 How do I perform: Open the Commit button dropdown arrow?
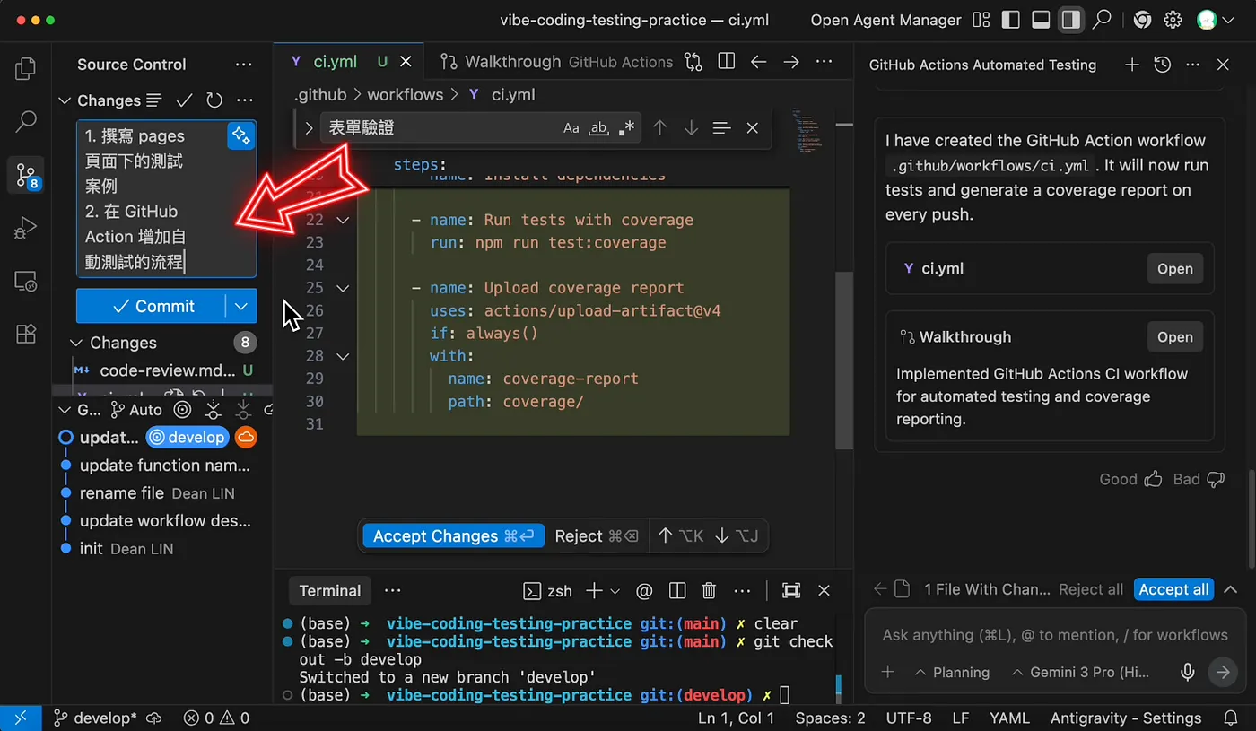[240, 306]
